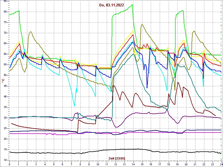
Task: Click hour 17 on the time axis
Action: pyautogui.click(x=159, y=164)
